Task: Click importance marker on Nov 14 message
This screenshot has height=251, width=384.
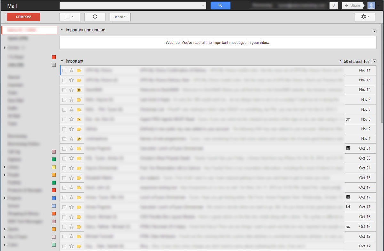Action: pos(79,71)
